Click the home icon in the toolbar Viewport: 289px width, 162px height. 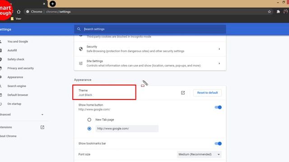coord(19,12)
